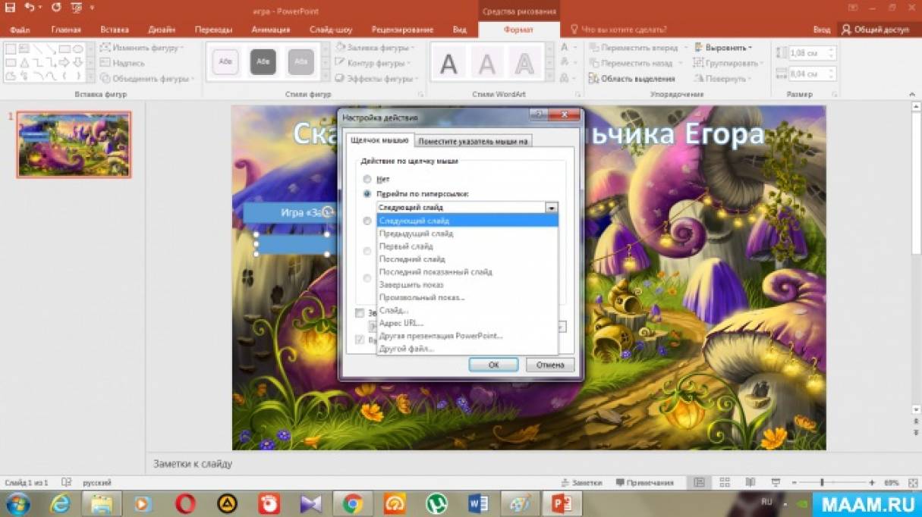The image size is (922, 517).
Task: Click the Вход sign-in link
Action: [821, 30]
